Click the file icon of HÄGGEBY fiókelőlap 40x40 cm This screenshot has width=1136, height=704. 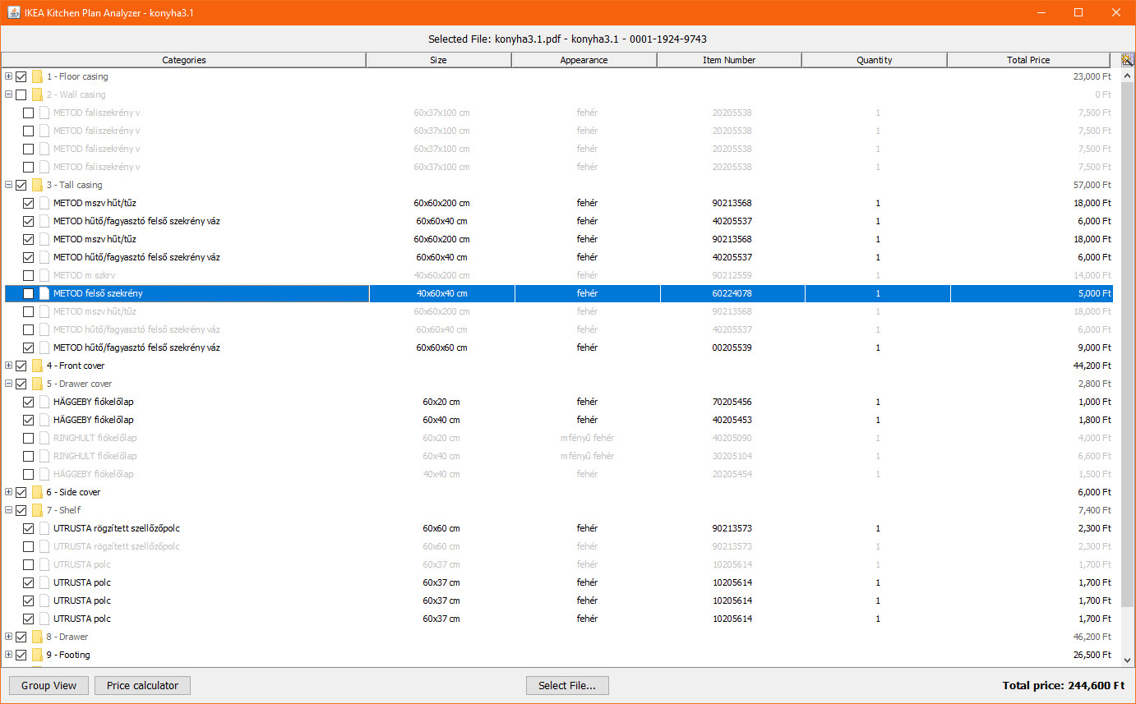pyautogui.click(x=44, y=474)
